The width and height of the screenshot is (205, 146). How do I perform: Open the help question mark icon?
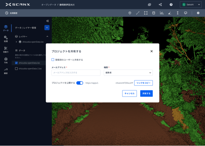(x=171, y=5)
